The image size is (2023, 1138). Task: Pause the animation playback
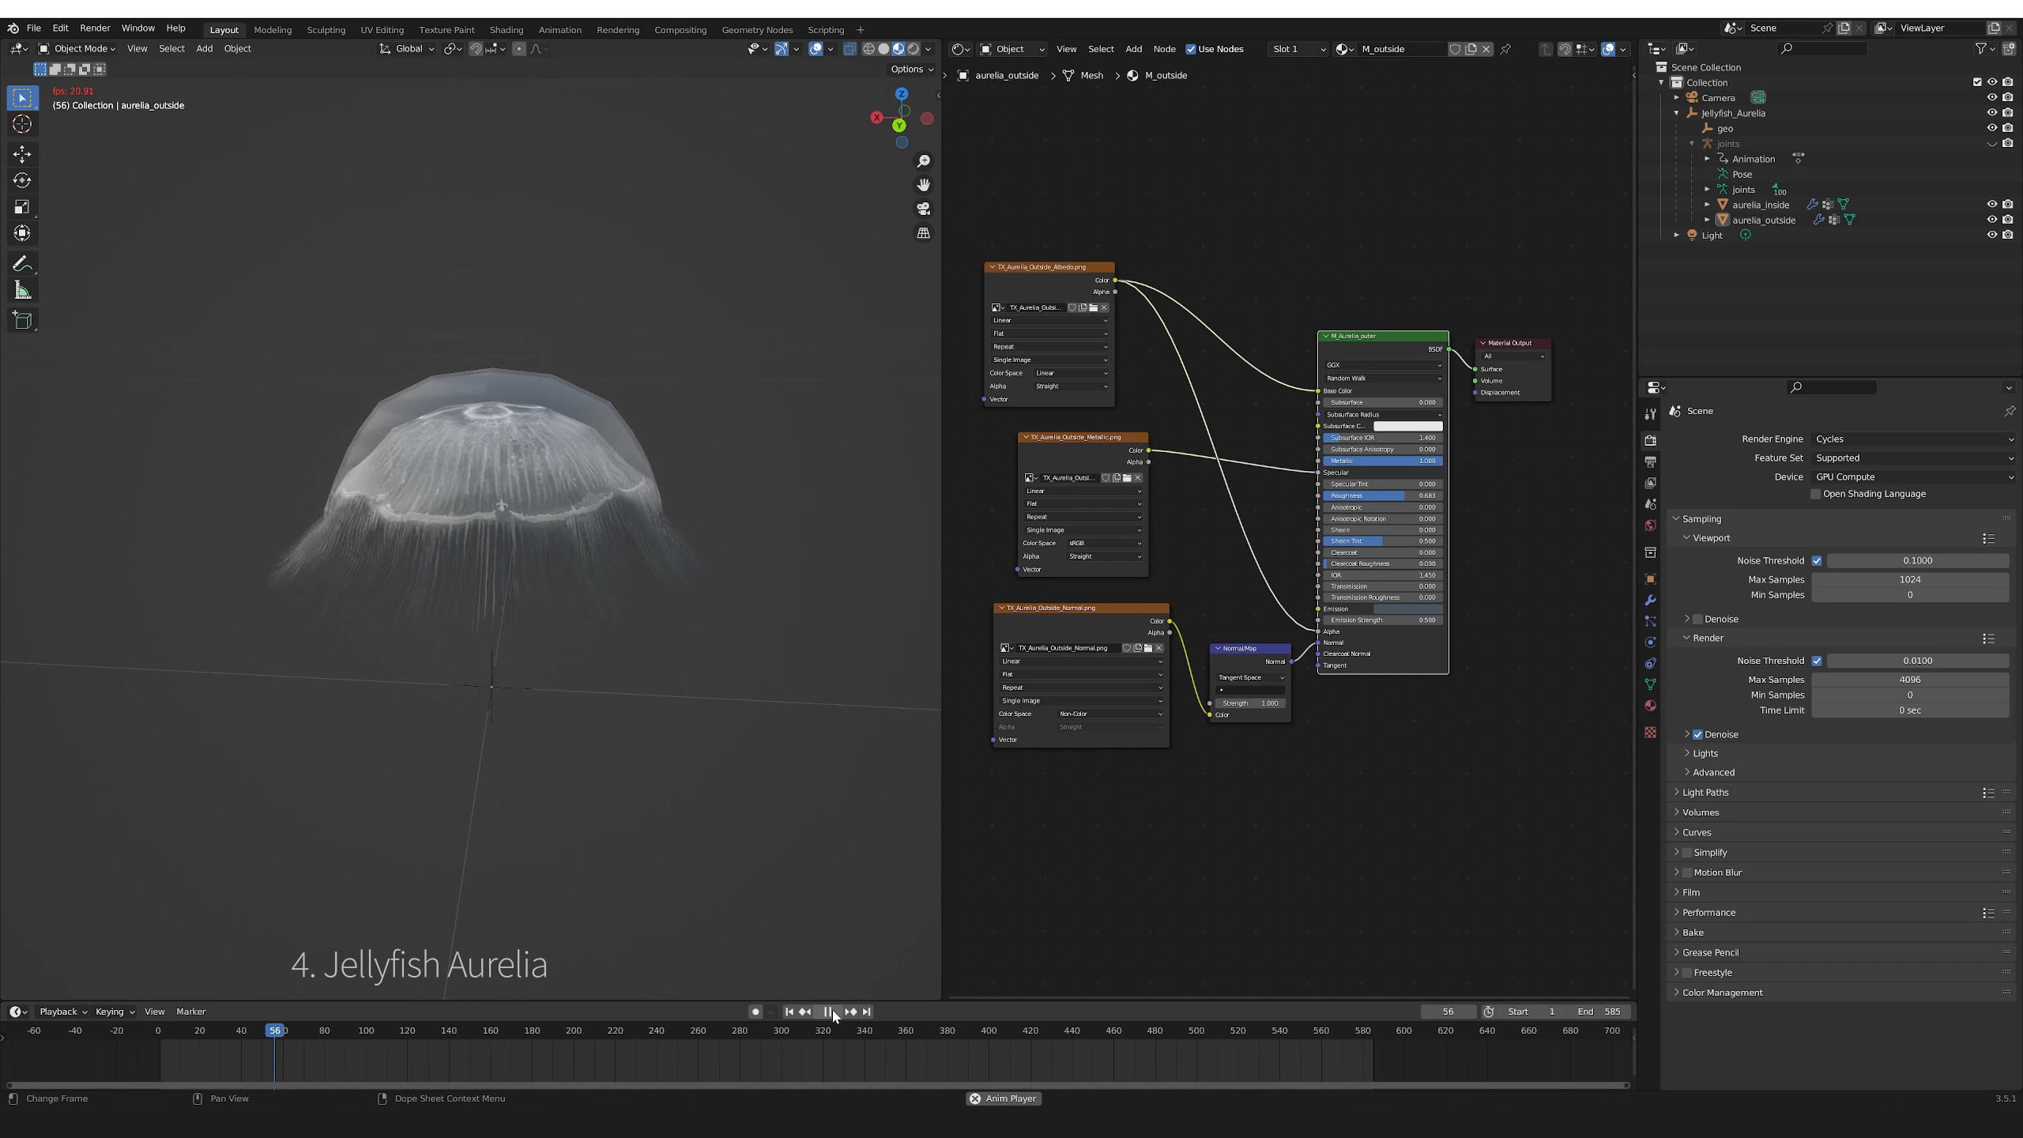coord(828,1012)
